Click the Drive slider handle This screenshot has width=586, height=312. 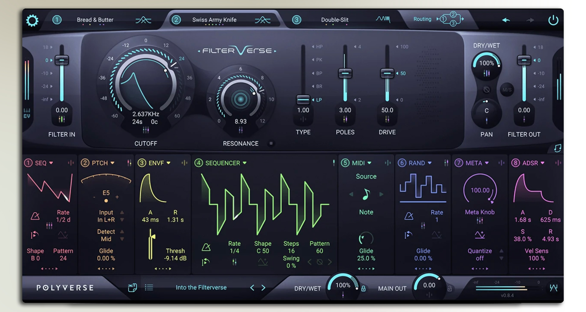tap(387, 73)
